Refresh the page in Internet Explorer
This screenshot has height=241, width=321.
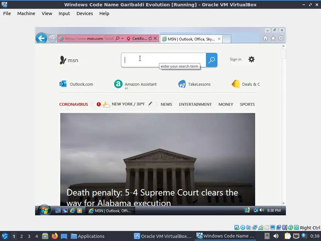pyautogui.click(x=150, y=38)
